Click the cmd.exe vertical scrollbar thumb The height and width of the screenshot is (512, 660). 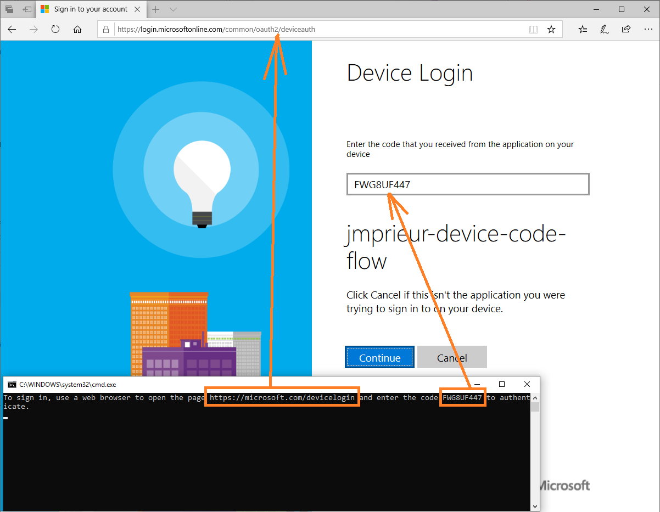pos(535,407)
